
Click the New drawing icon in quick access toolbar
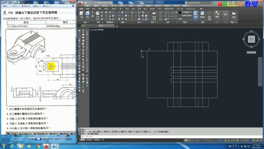86,3
